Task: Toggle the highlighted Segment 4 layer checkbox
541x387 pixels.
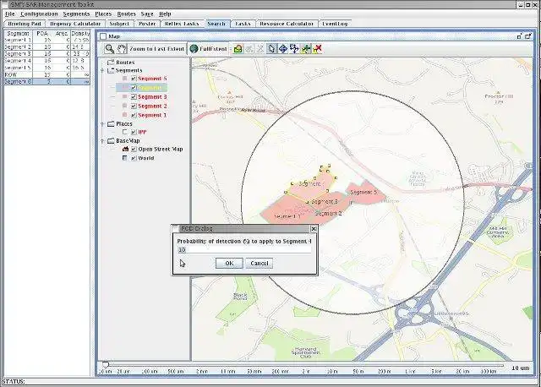Action: (134, 88)
